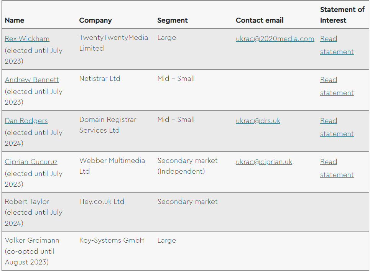The height and width of the screenshot is (271, 370).
Task: Open Ciprian Cucuruz's profile link
Action: pyautogui.click(x=31, y=162)
